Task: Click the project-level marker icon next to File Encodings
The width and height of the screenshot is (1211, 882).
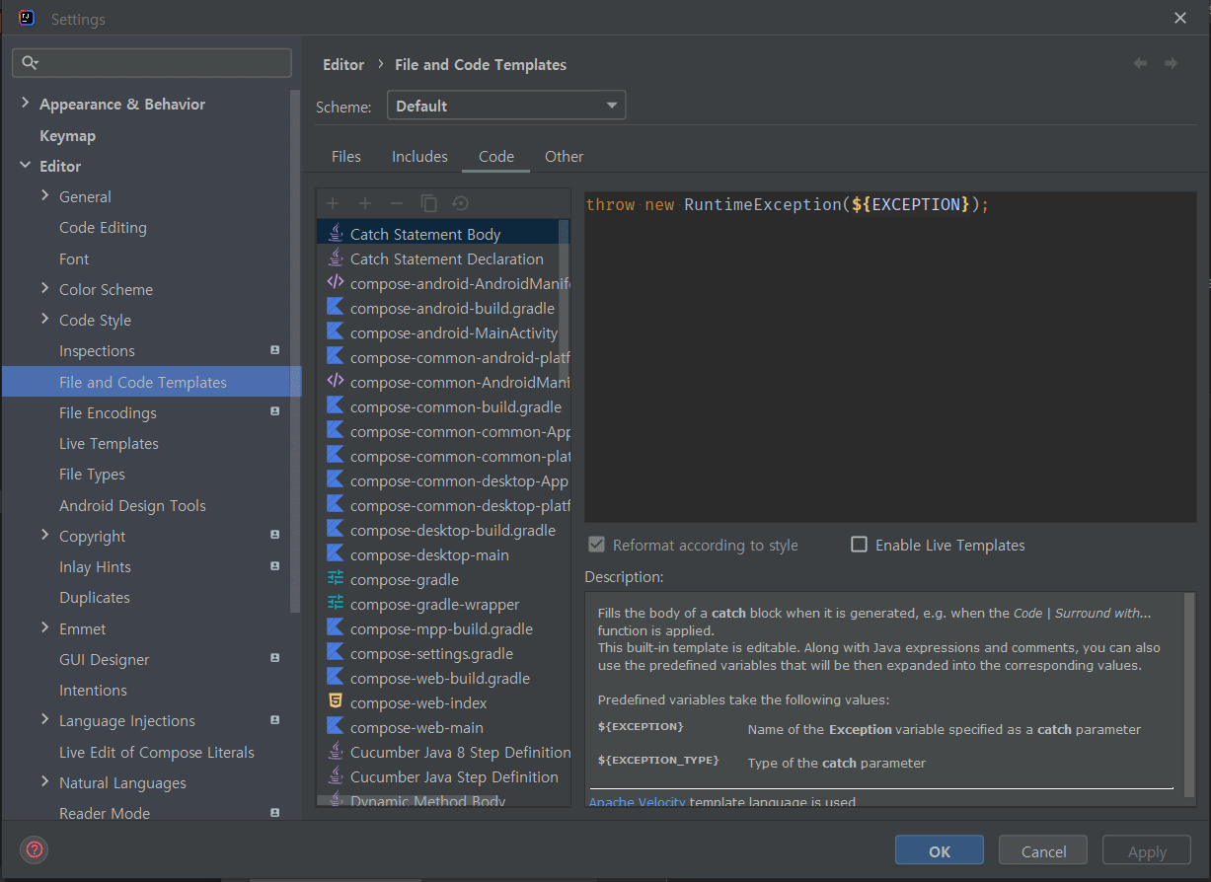Action: (x=275, y=411)
